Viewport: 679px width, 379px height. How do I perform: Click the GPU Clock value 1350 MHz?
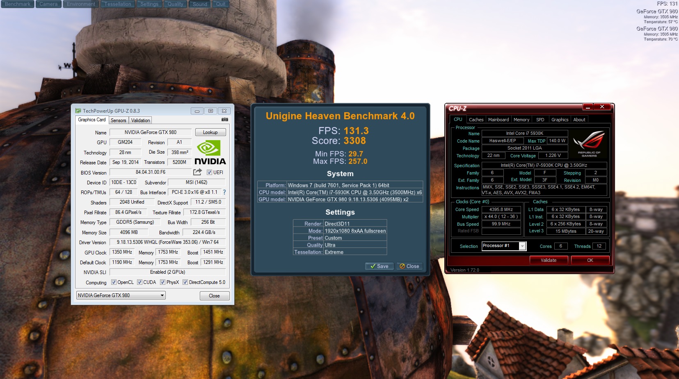[122, 252]
